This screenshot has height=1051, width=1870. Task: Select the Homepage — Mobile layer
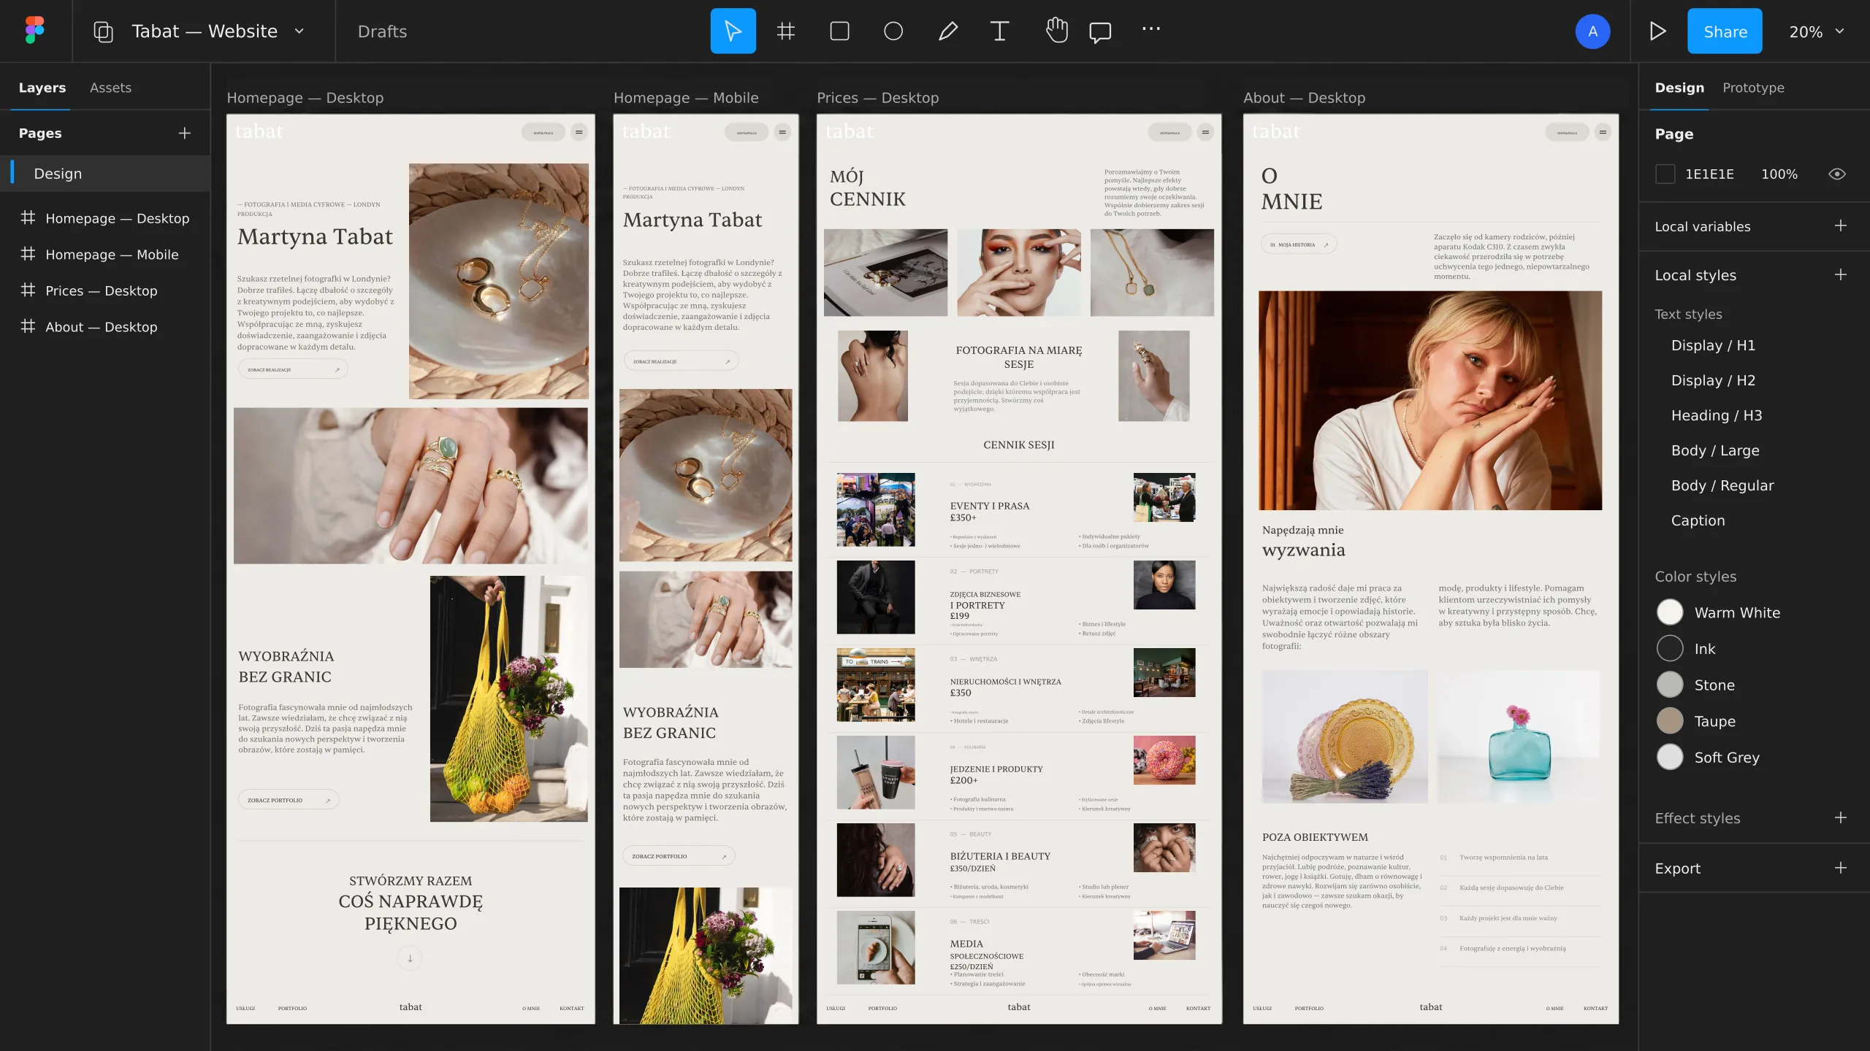coord(105,254)
